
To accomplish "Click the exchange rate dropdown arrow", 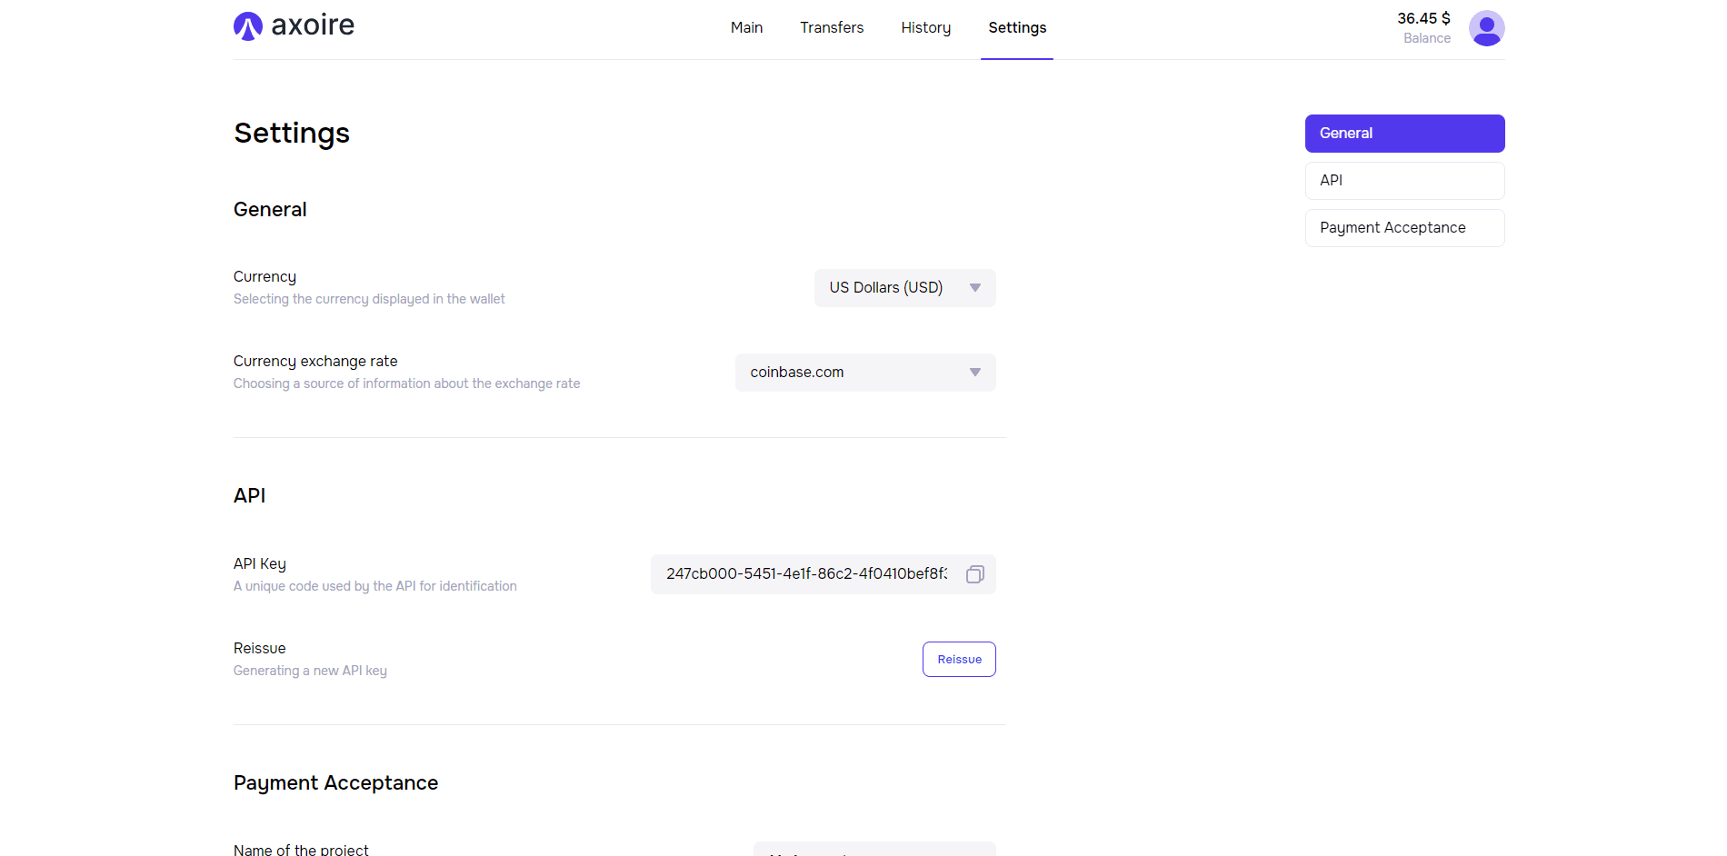I will (974, 373).
